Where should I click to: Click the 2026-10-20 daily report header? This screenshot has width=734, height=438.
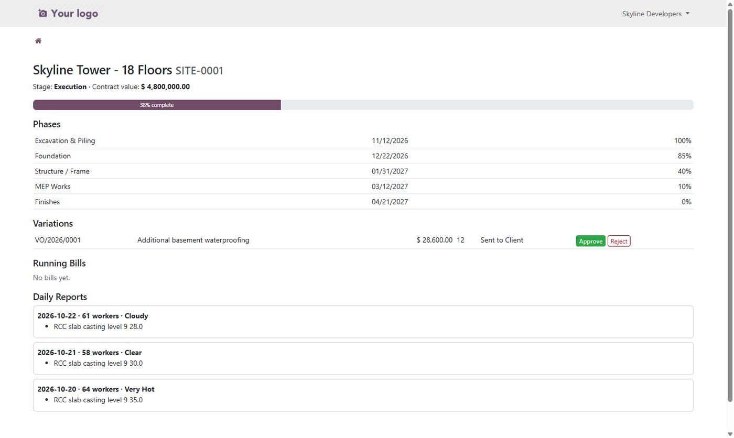click(96, 389)
